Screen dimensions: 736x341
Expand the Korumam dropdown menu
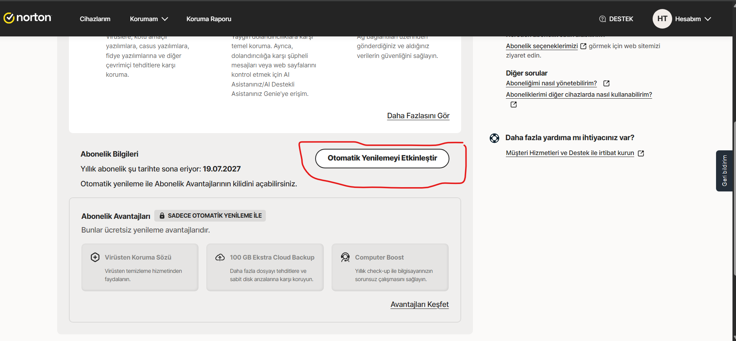[x=149, y=19]
